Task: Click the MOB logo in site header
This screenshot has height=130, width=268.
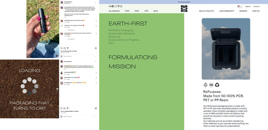Action: 184,9
